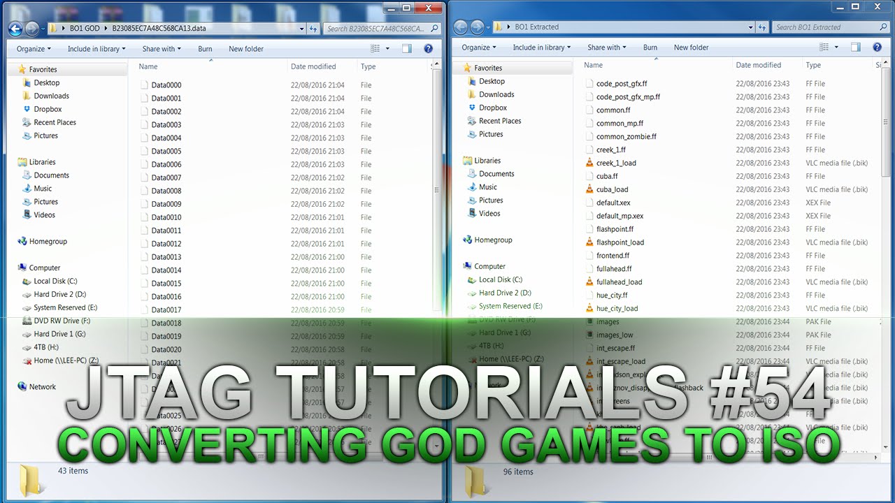The image size is (895, 503).
Task: Select hue_city_load VLC file icon
Action: (x=589, y=308)
